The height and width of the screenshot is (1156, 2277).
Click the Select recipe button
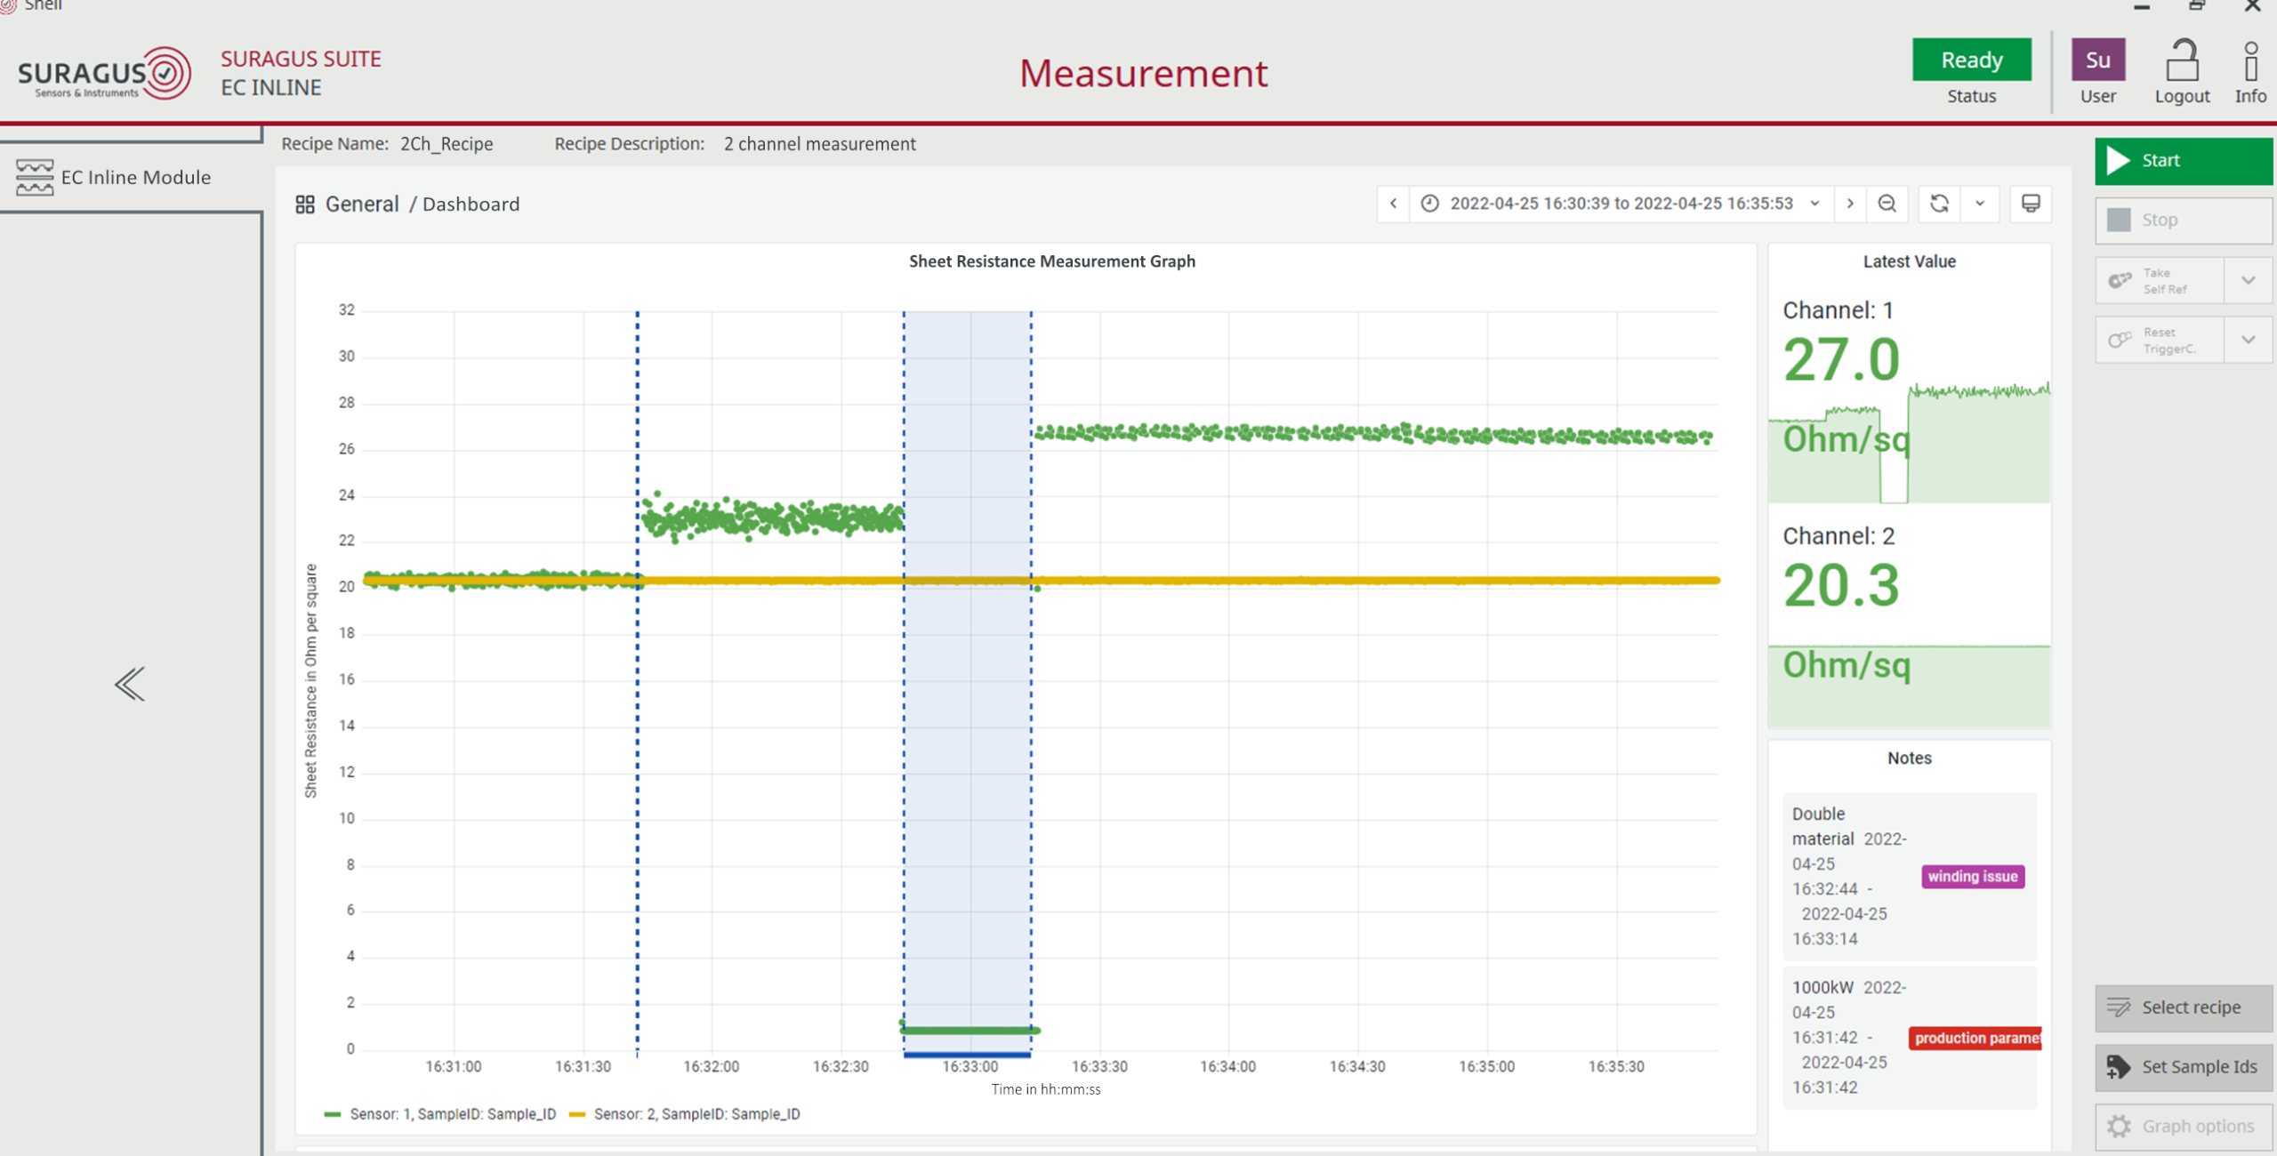pos(2184,1007)
